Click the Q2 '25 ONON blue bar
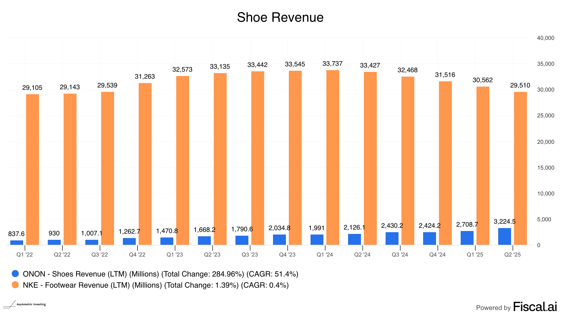 click(504, 236)
